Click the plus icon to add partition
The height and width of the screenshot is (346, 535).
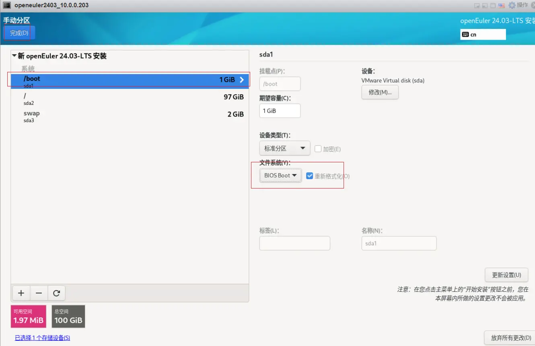coord(21,293)
